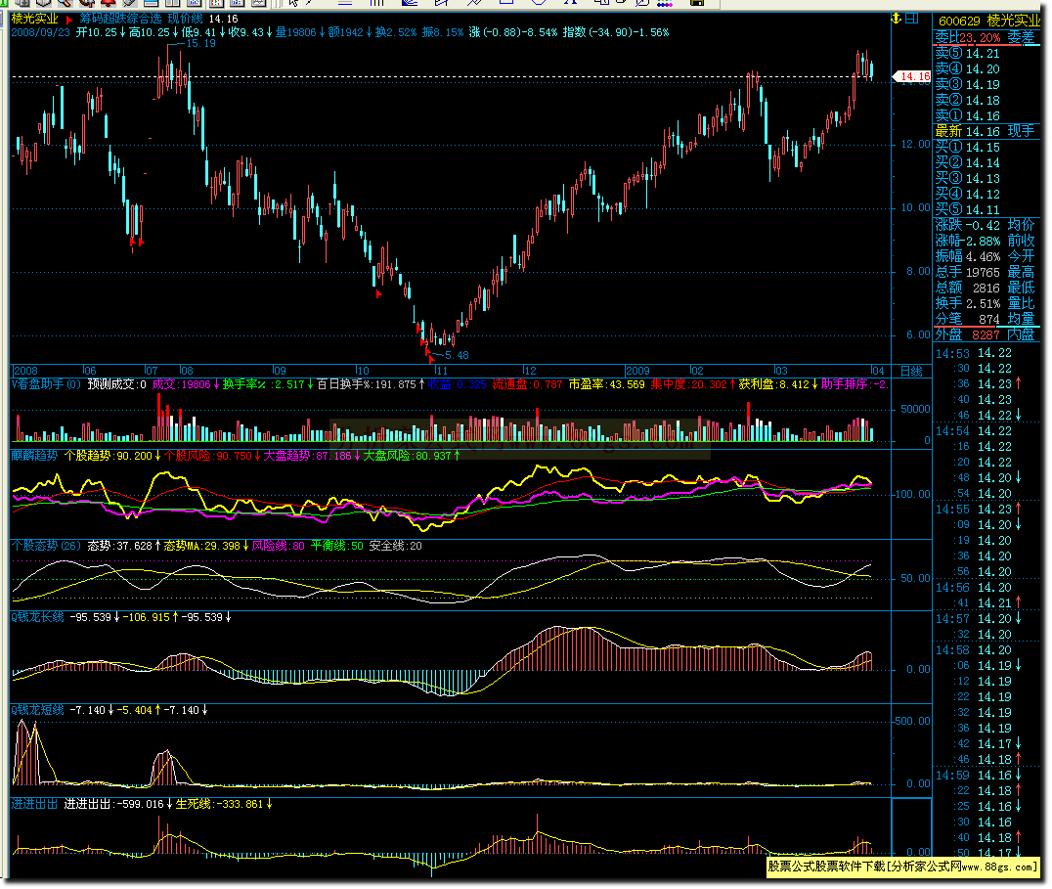Select the 现价线 label in chart header

185,19
